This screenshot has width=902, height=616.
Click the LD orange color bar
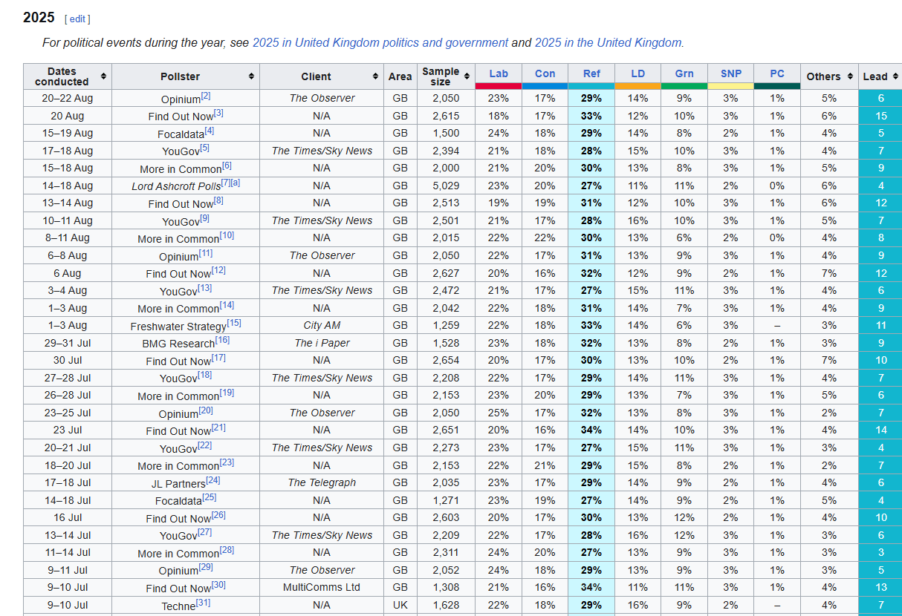click(x=638, y=86)
